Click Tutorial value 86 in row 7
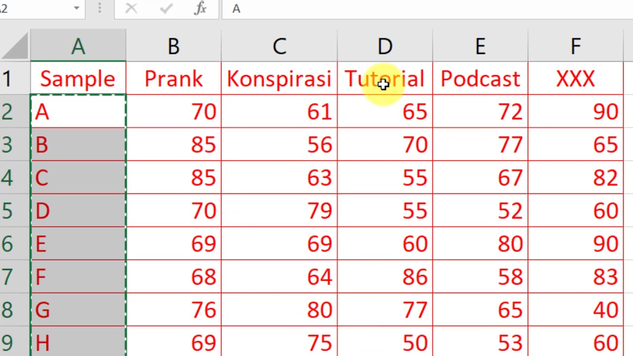The height and width of the screenshot is (356, 633). click(385, 277)
